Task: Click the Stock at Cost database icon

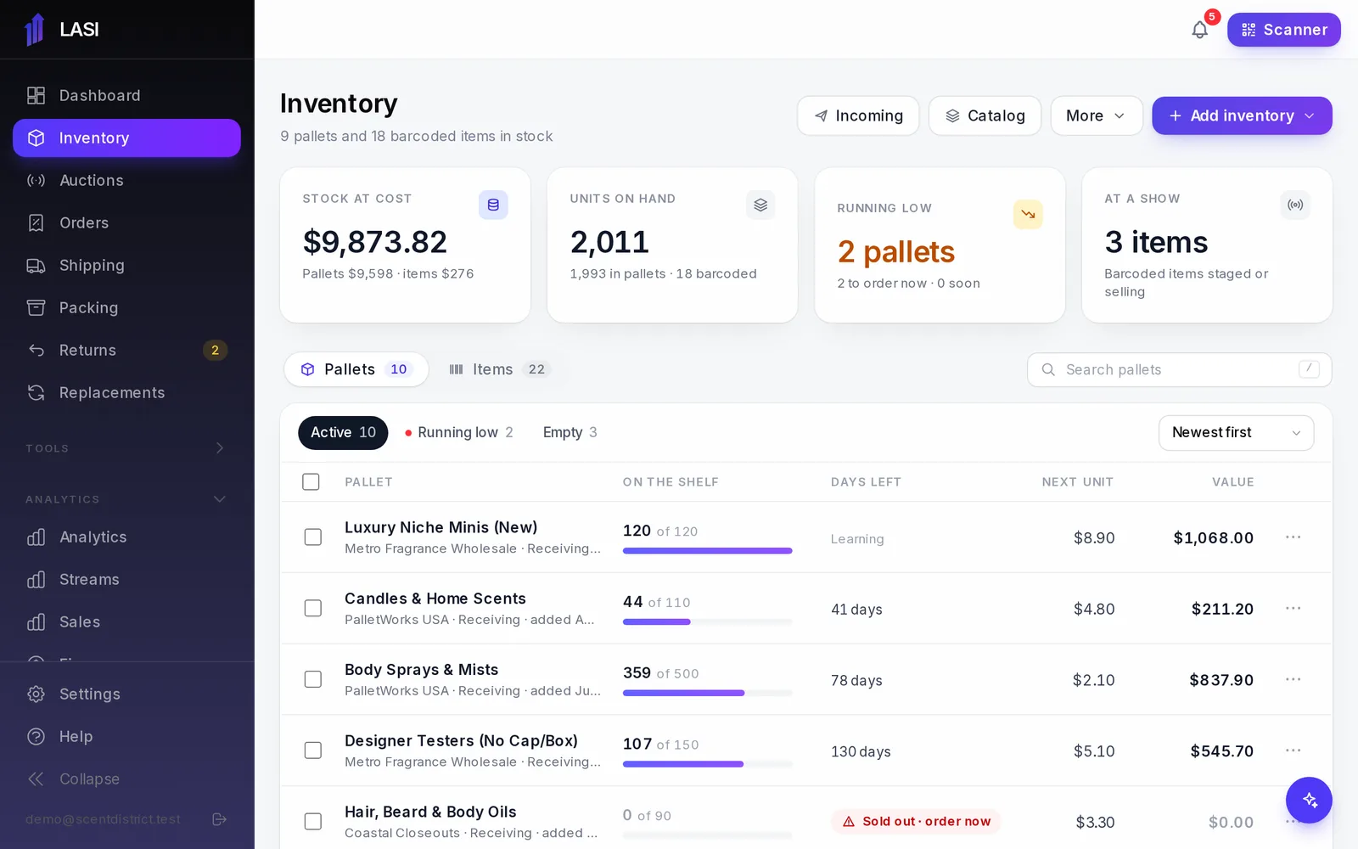Action: click(493, 205)
